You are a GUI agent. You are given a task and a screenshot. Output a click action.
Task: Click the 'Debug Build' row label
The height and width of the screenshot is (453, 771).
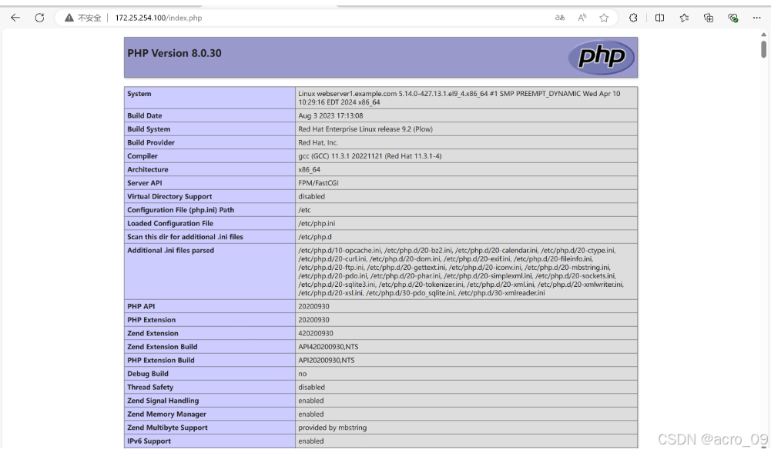pos(148,374)
